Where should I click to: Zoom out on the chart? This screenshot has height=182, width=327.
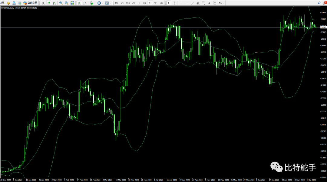click(67, 3)
